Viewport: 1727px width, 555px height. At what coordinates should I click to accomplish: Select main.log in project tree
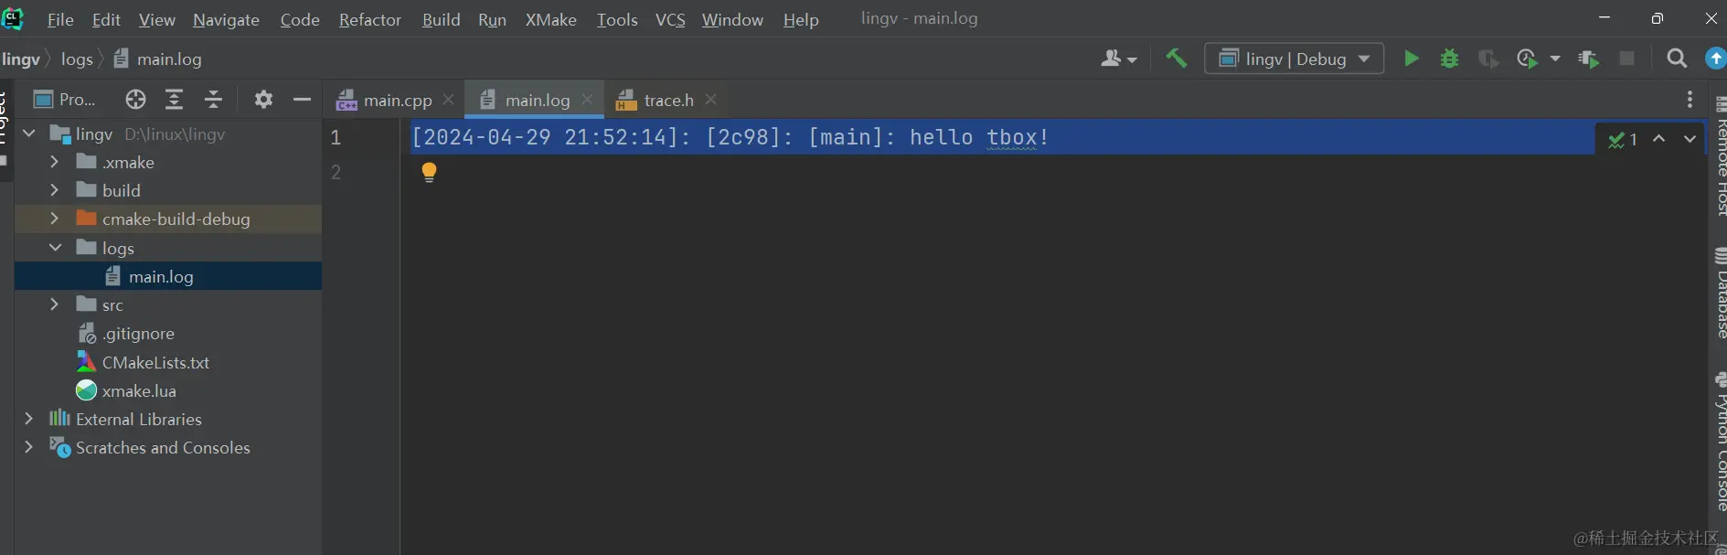[168, 276]
